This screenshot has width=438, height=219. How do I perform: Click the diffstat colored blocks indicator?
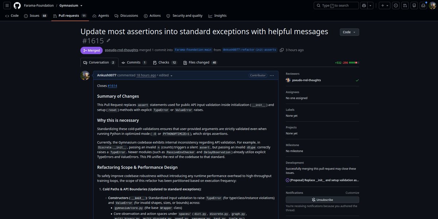pos(354,63)
